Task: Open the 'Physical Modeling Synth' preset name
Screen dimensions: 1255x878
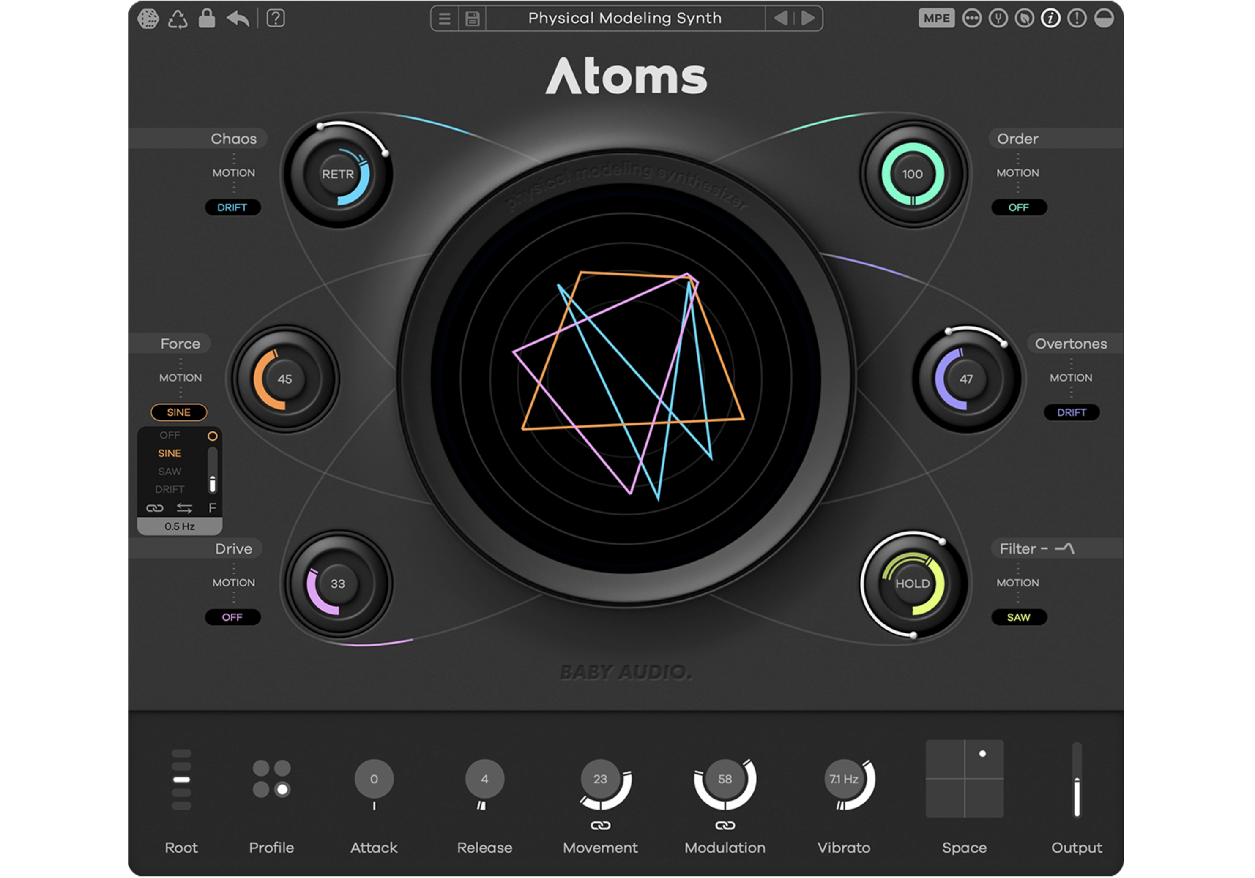Action: (x=625, y=19)
